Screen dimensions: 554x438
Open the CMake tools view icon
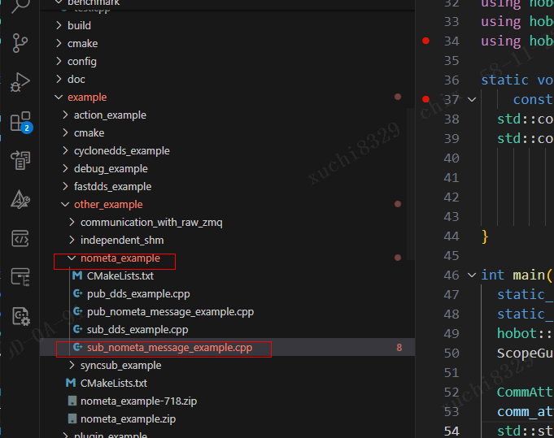(x=20, y=199)
